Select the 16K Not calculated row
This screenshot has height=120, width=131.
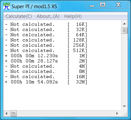[x=46, y=25]
